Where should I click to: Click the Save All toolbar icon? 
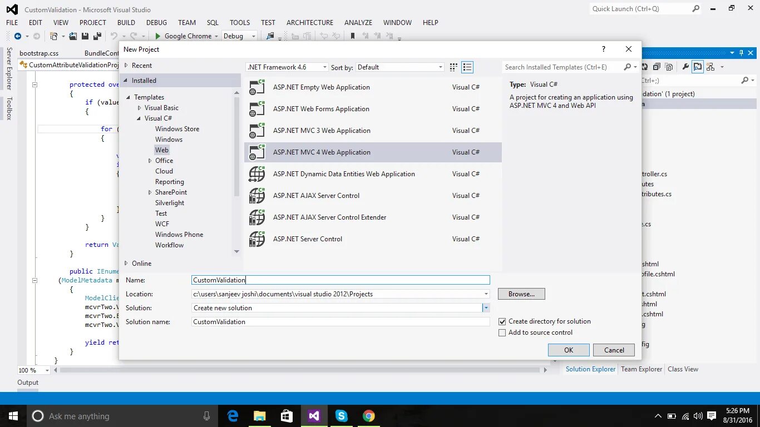coord(97,36)
